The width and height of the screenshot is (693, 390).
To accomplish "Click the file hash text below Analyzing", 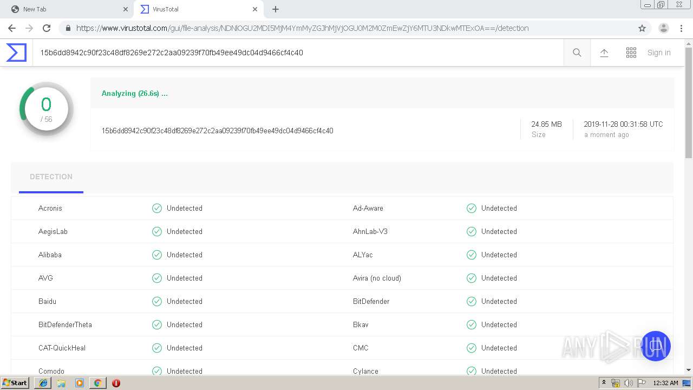I will coord(217,131).
